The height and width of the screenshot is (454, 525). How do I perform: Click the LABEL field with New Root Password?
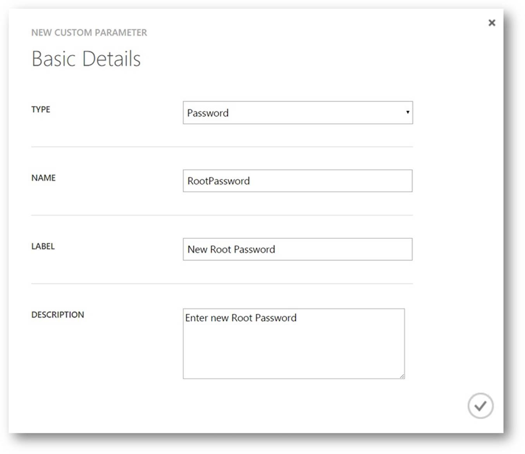298,249
